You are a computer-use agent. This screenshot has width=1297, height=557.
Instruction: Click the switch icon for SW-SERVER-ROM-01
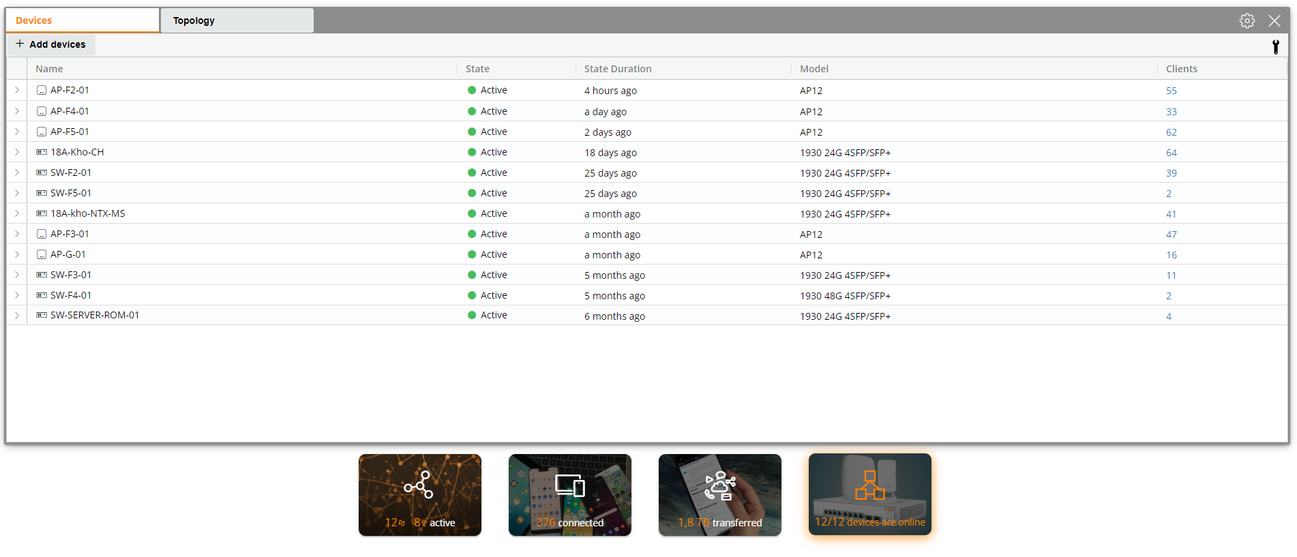click(42, 315)
